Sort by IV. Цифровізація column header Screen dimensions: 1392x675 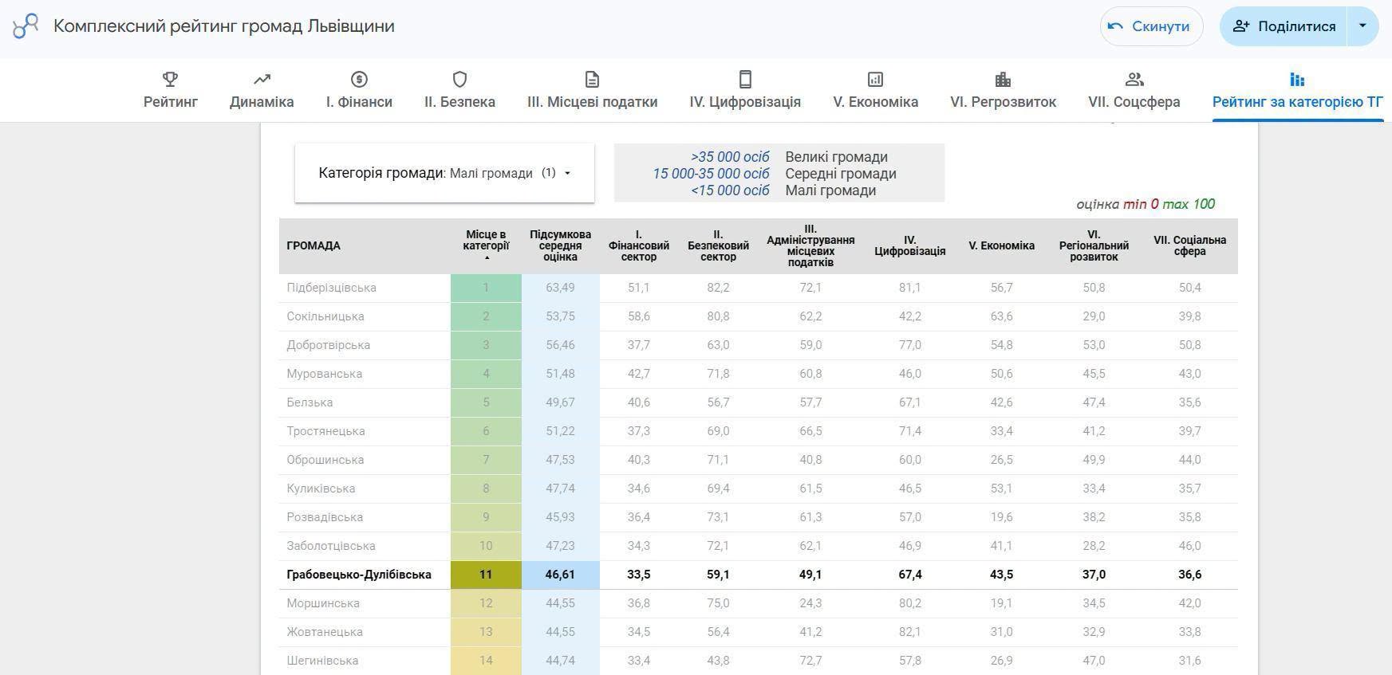909,245
